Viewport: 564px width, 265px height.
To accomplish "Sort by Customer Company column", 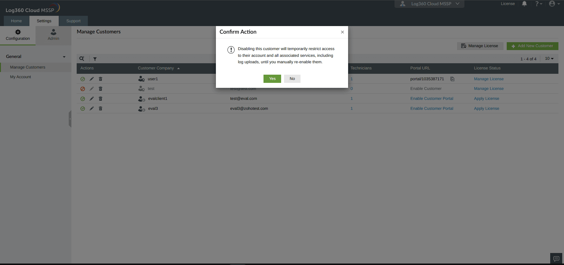I will [159, 68].
